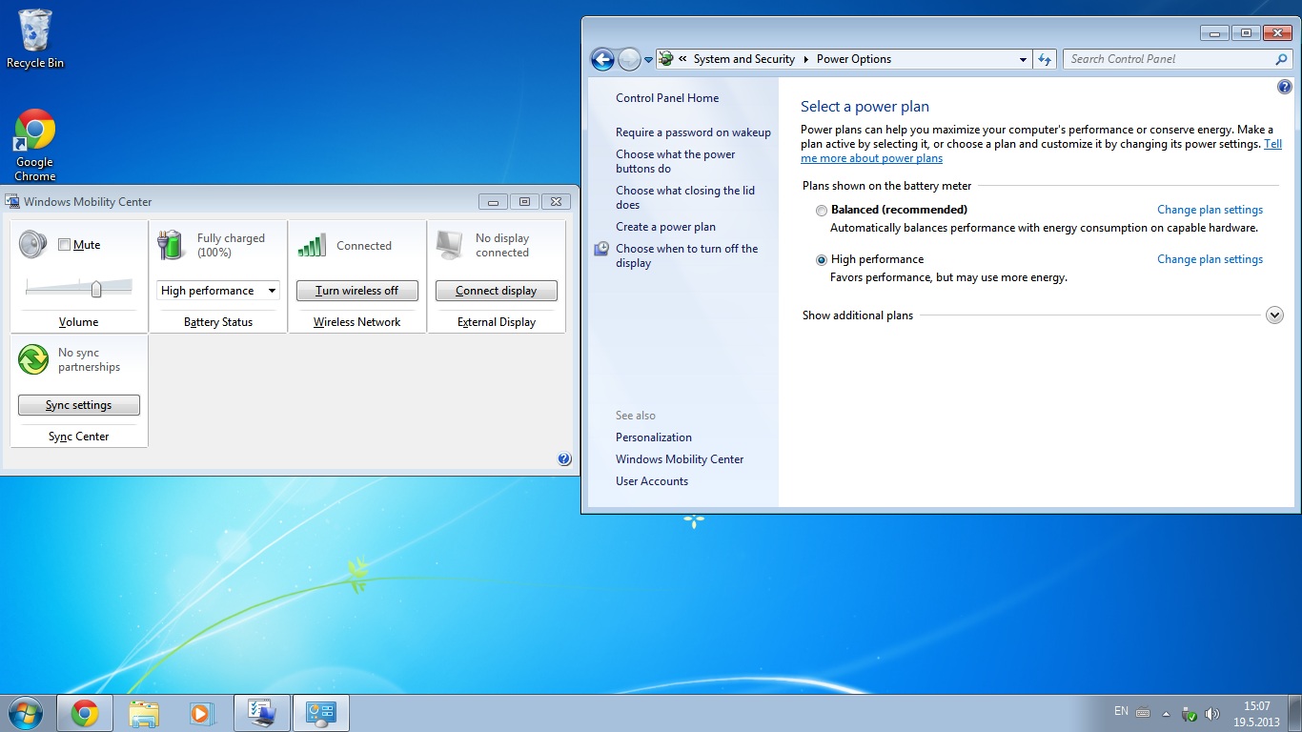Select the Balanced (recommended) power plan
1302x732 pixels.
(822, 211)
